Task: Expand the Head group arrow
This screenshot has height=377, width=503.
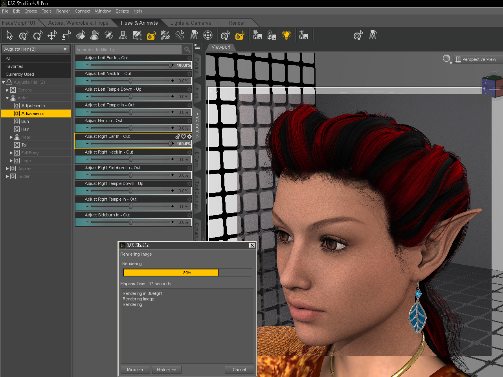Action: [x=11, y=137]
